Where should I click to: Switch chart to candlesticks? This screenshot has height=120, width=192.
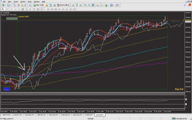[x=77, y=5]
